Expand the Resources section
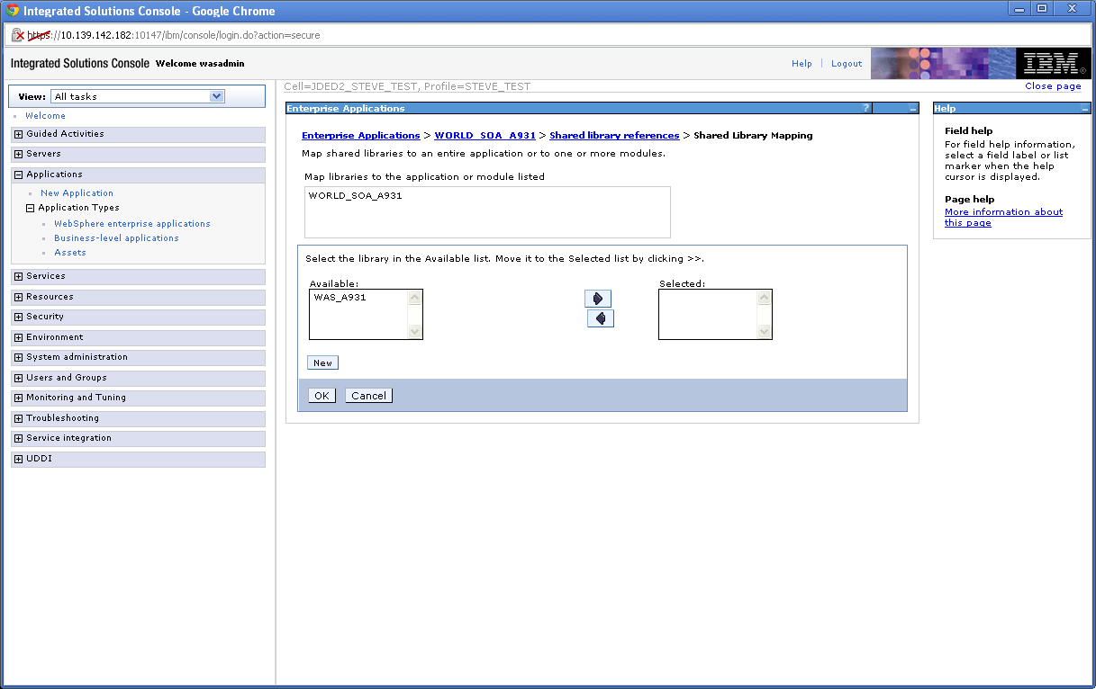The height and width of the screenshot is (689, 1096). coord(18,297)
